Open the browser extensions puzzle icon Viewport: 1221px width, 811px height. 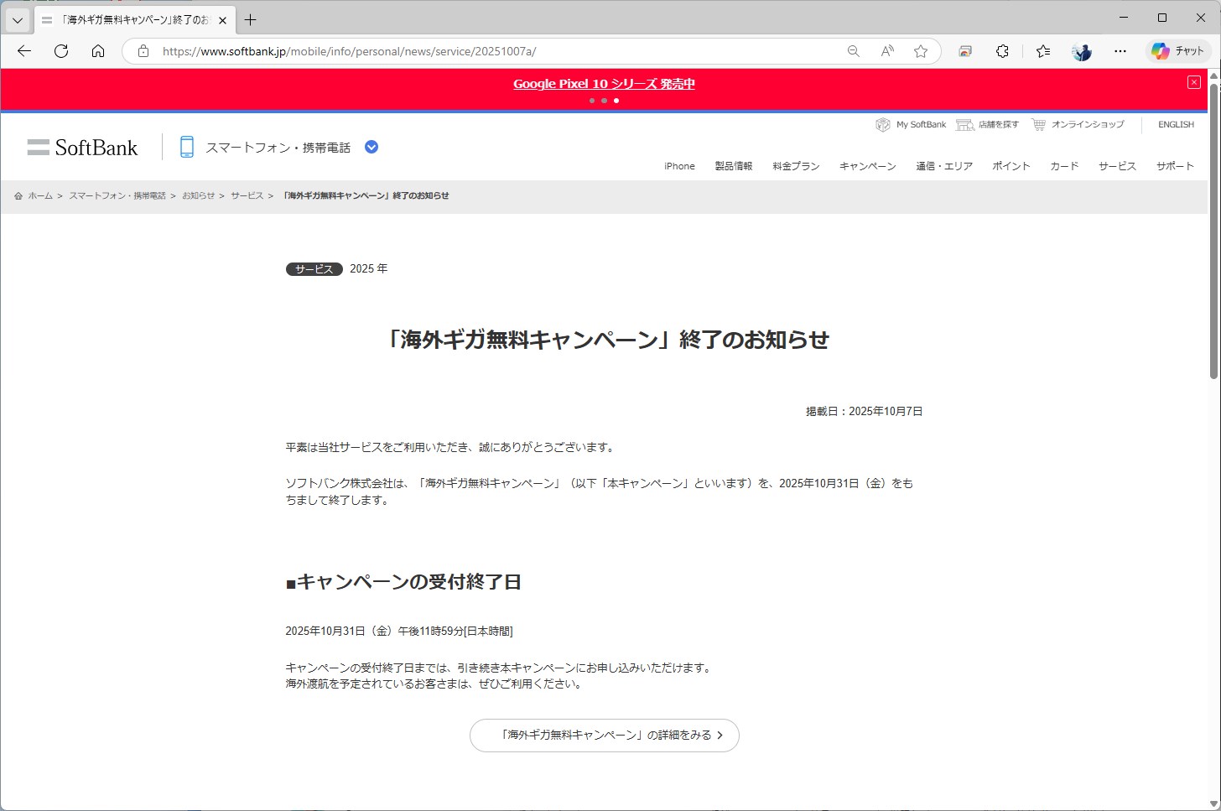(x=1002, y=51)
